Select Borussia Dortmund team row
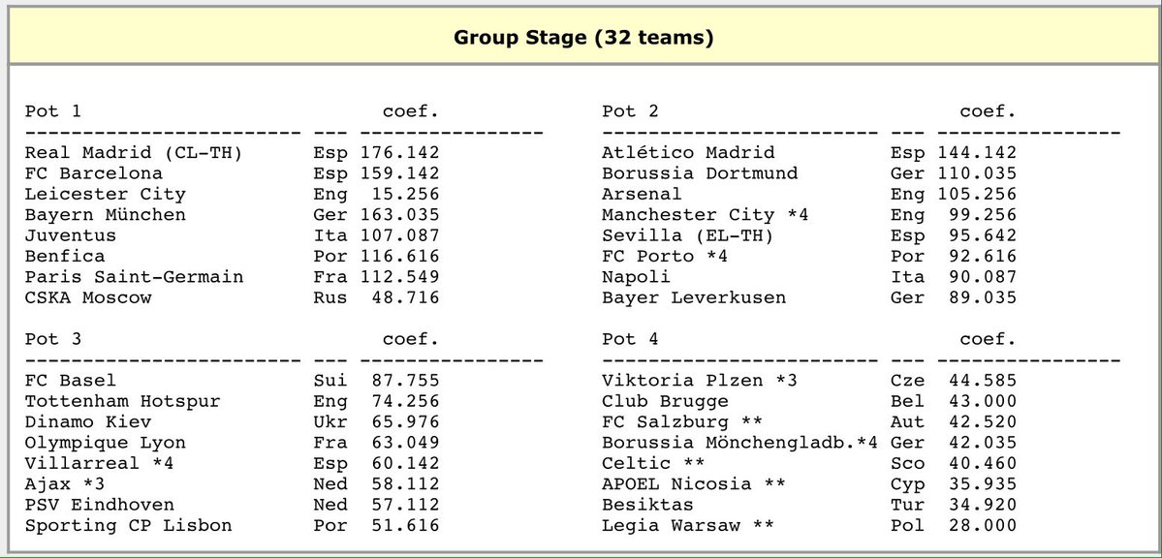The height and width of the screenshot is (558, 1162). pyautogui.click(x=809, y=173)
